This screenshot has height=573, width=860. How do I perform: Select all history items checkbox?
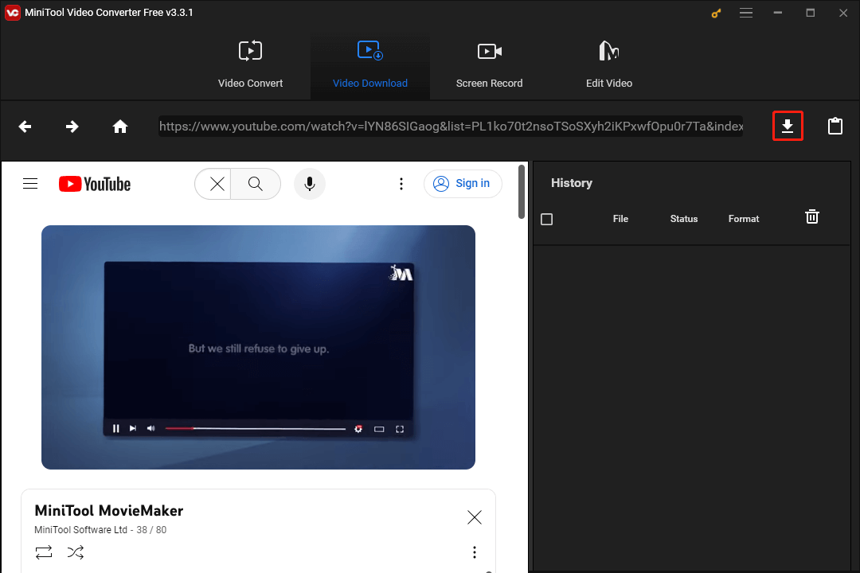[546, 219]
